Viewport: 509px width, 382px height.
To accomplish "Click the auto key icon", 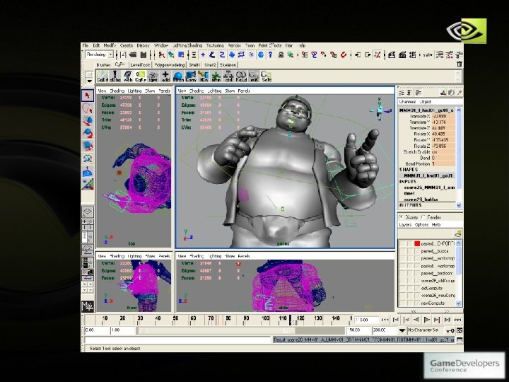I will coord(450,330).
